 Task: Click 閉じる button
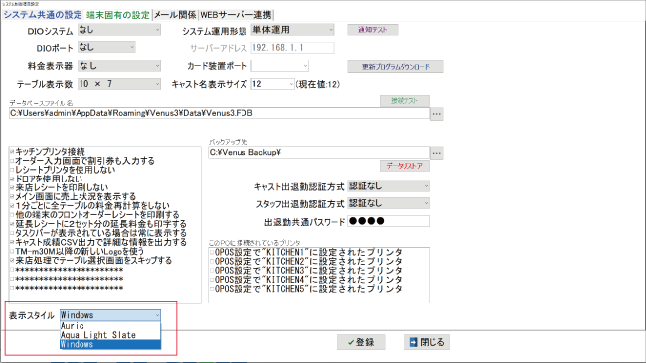point(426,342)
